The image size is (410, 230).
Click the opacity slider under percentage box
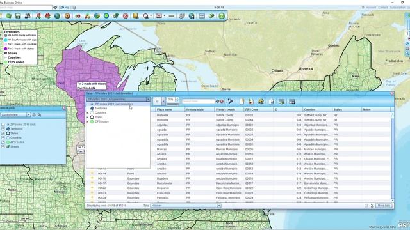coord(172,104)
